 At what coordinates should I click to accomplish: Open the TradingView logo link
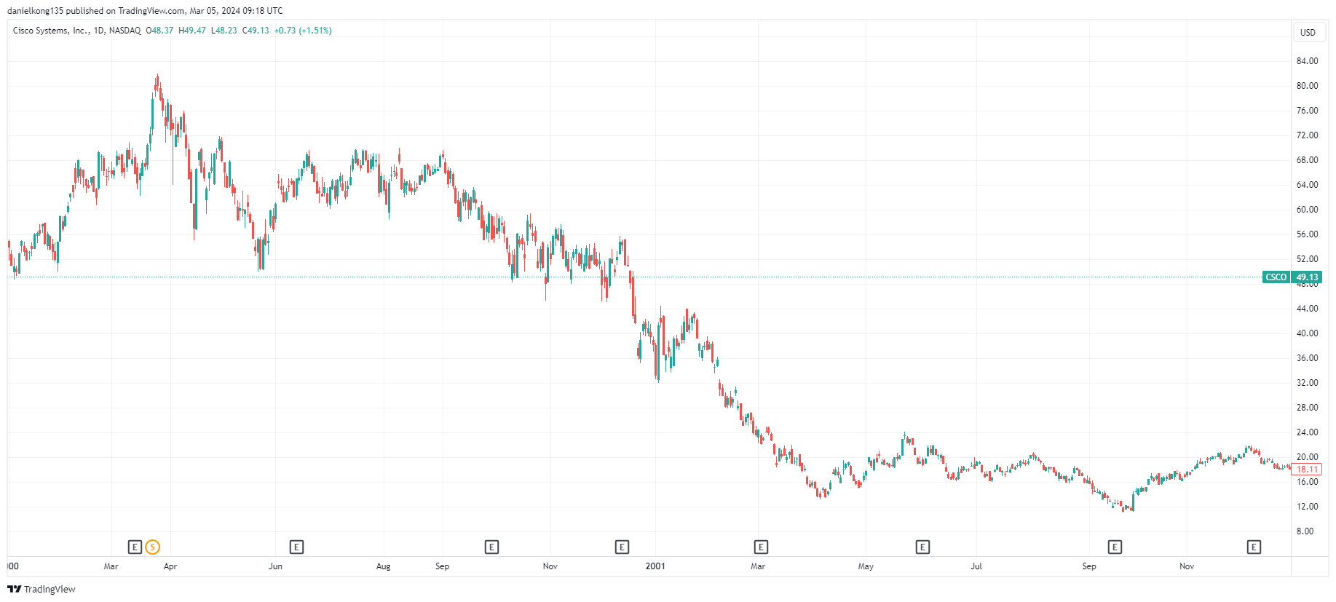tap(41, 589)
